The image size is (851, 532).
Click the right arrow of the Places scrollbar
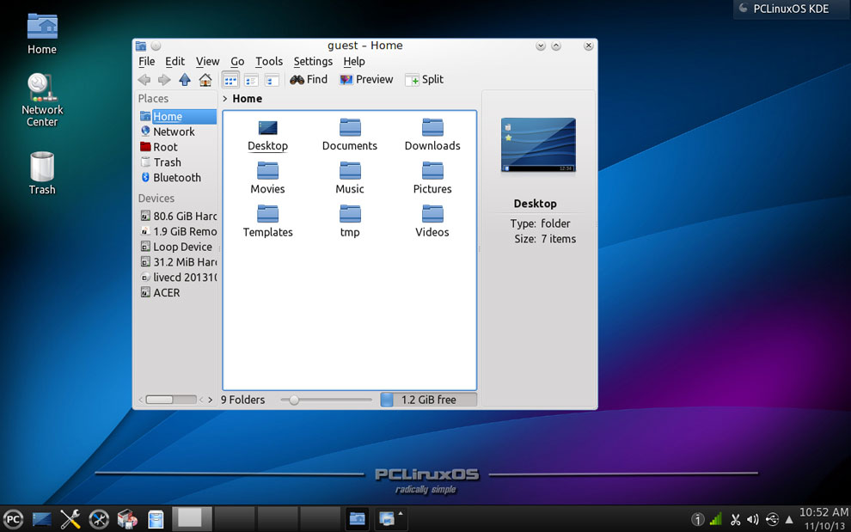coord(211,401)
